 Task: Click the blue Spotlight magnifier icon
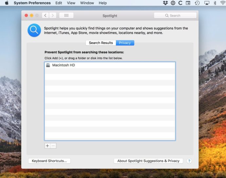point(34,30)
